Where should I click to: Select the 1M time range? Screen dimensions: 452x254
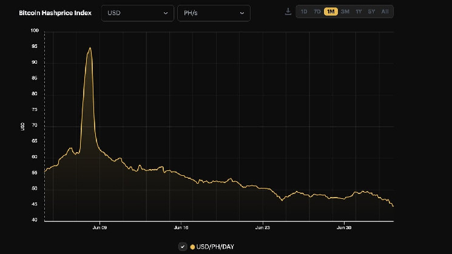coord(331,12)
